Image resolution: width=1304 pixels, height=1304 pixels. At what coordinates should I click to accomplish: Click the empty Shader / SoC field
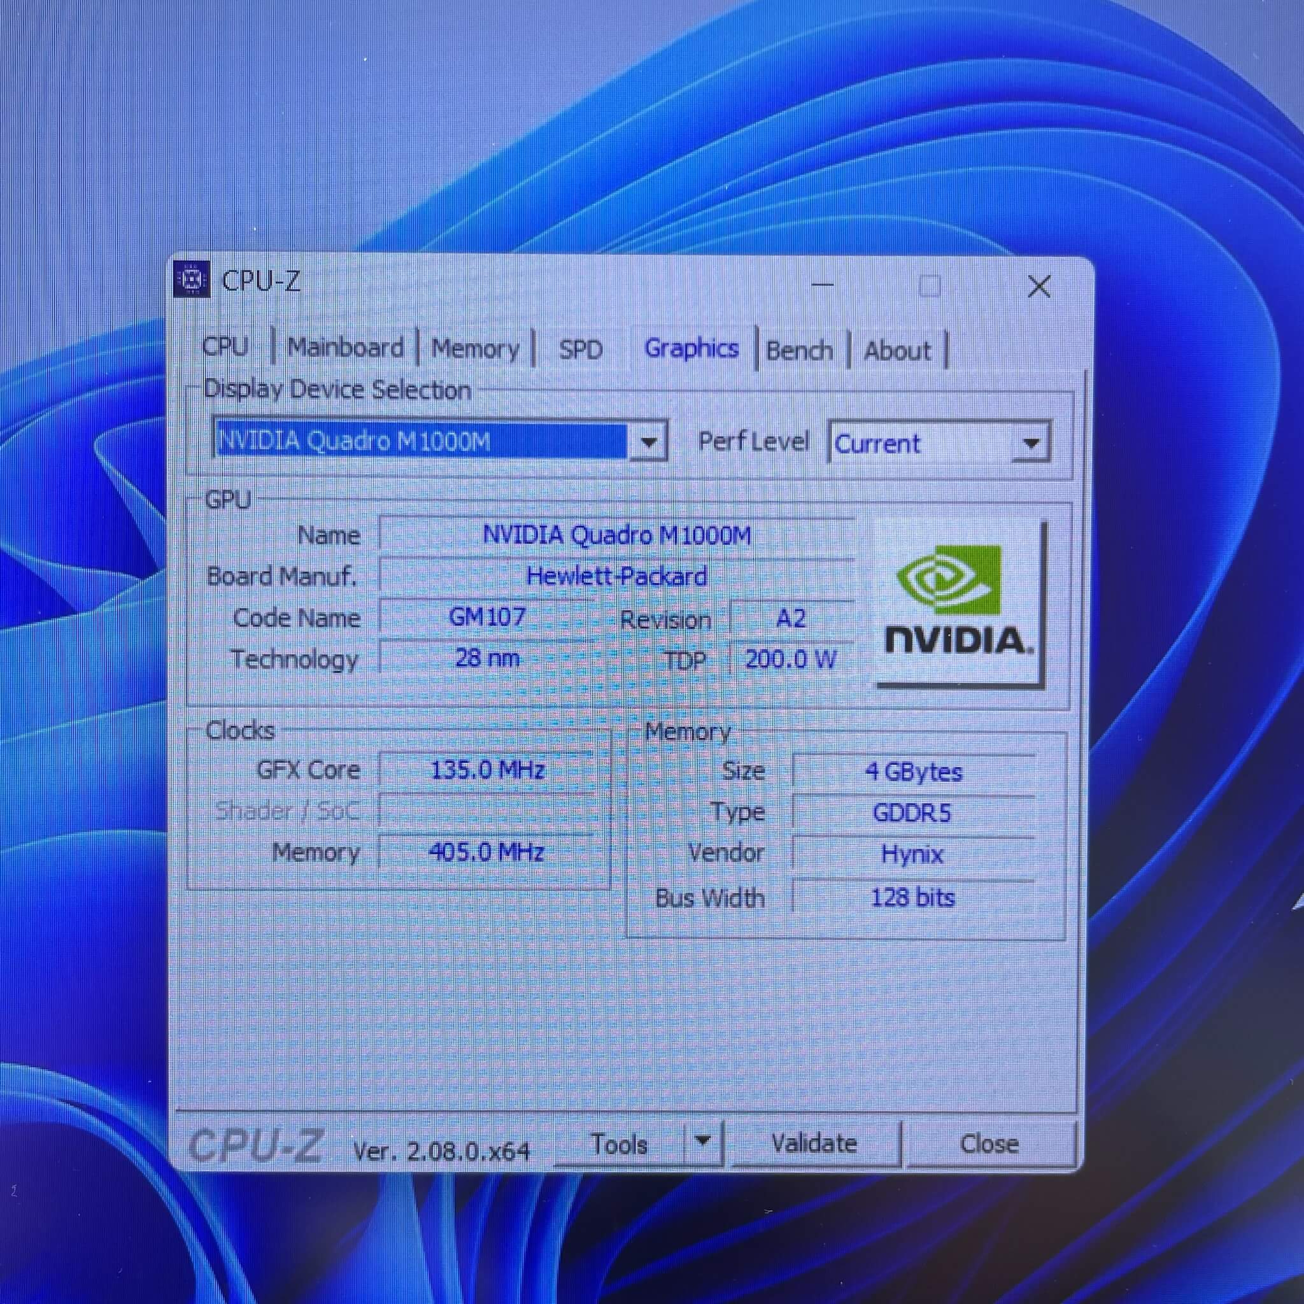click(x=487, y=811)
